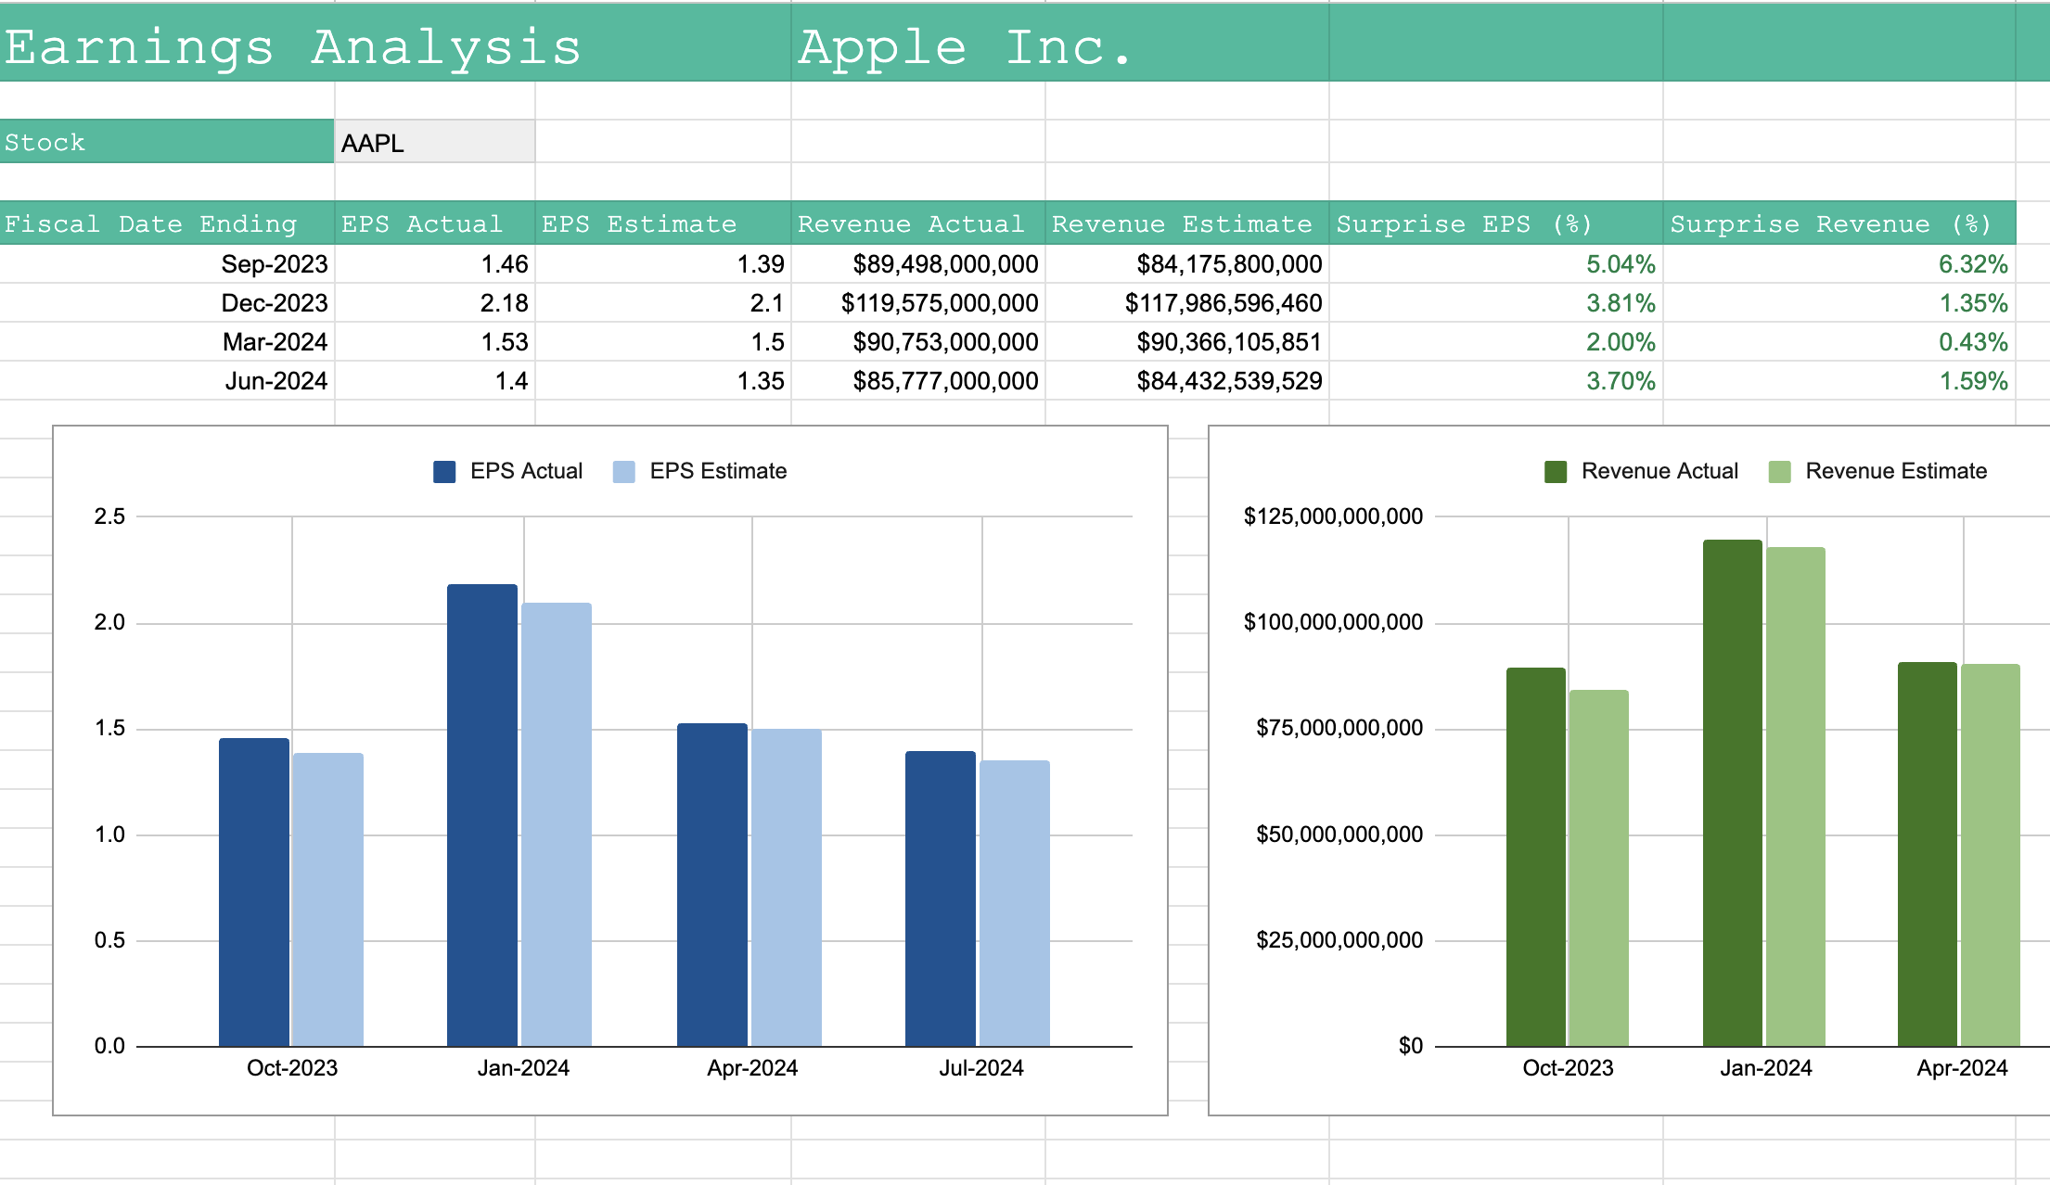Select the Revenue Estimate column header

coord(1187,223)
